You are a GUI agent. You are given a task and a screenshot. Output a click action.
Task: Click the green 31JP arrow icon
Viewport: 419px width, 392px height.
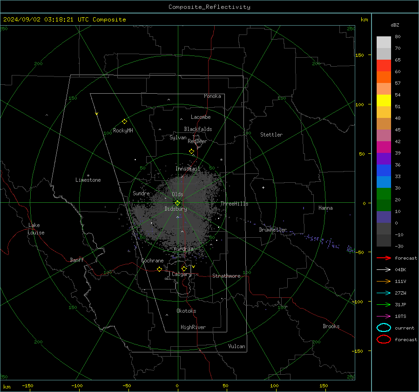tap(384, 304)
